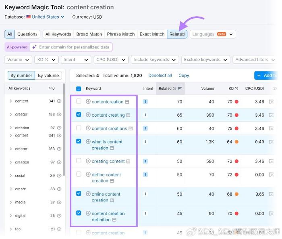Open the Languages beta dropdown

pyautogui.click(x=213, y=34)
